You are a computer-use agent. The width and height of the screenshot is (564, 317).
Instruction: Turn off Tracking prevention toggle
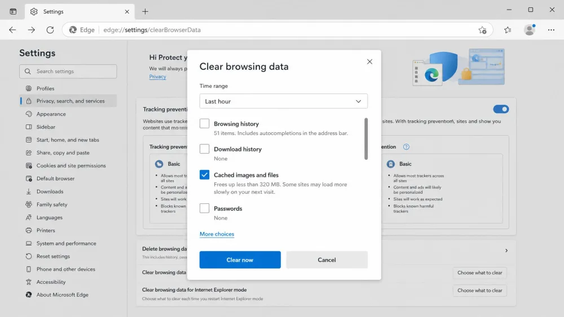coord(501,109)
